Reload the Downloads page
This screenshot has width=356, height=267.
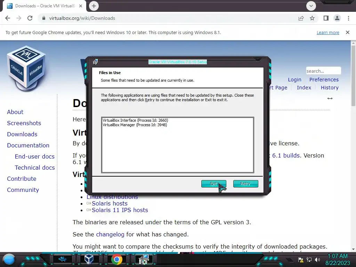30,18
